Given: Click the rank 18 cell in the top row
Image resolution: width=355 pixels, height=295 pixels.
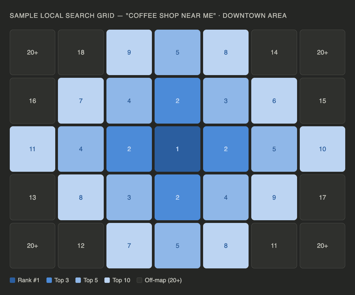Looking at the screenshot, I should (x=81, y=52).
